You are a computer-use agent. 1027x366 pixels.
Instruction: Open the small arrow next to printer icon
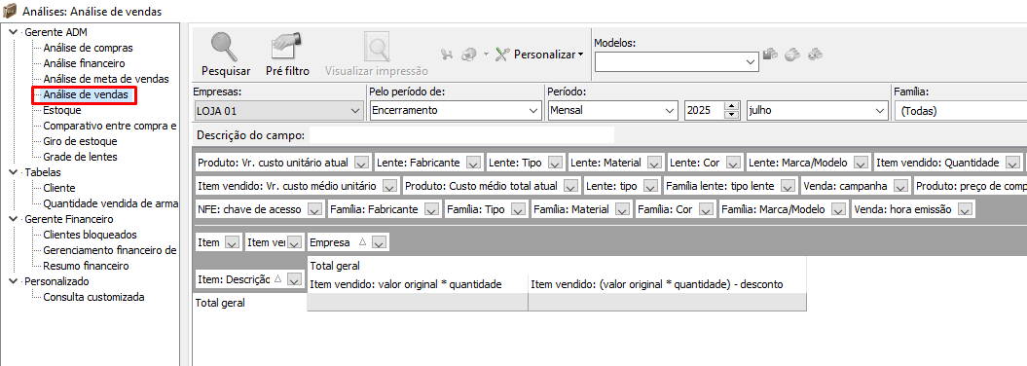(486, 55)
